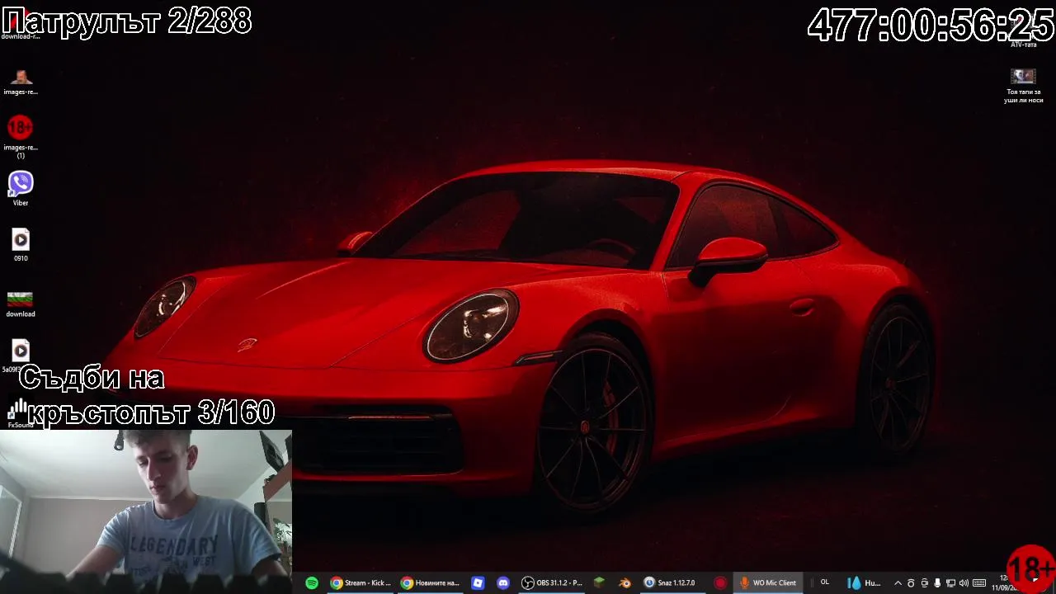
Task: Open the OL input language indicator
Action: (x=824, y=582)
